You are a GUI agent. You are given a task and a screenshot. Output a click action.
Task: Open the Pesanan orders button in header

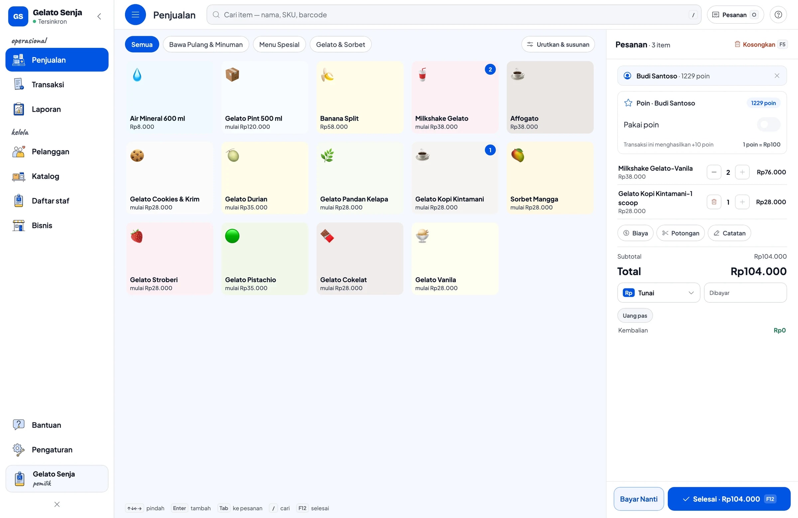(735, 15)
